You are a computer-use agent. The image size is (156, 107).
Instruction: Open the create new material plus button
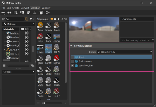(x=3, y=13)
